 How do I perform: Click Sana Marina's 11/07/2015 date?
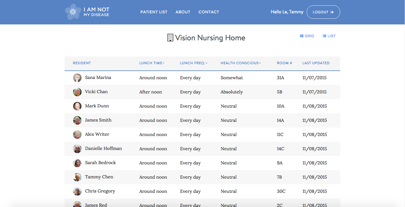point(315,78)
